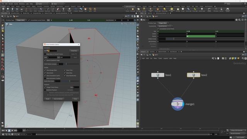Open parameter panel gear menu

tap(237, 20)
